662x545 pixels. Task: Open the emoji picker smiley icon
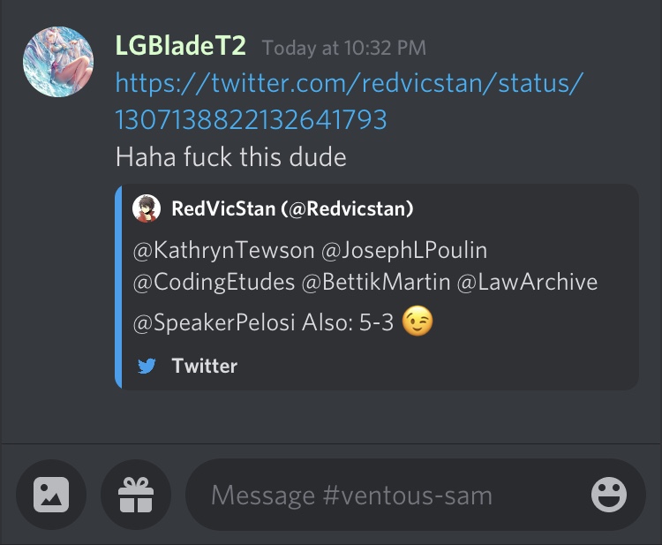[x=609, y=495]
